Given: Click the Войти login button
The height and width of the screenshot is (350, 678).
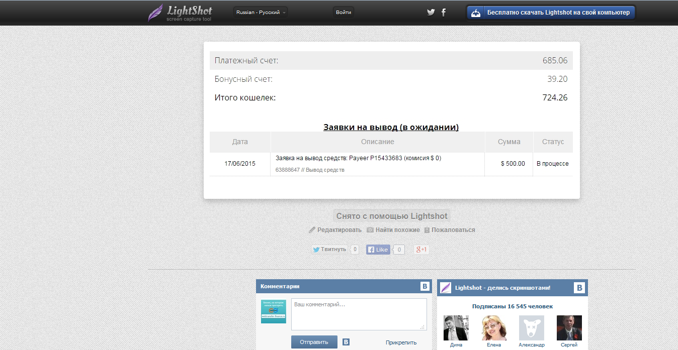Looking at the screenshot, I should click(344, 13).
